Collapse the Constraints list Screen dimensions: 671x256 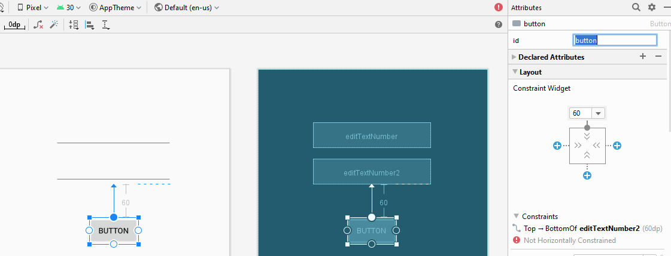tap(516, 217)
